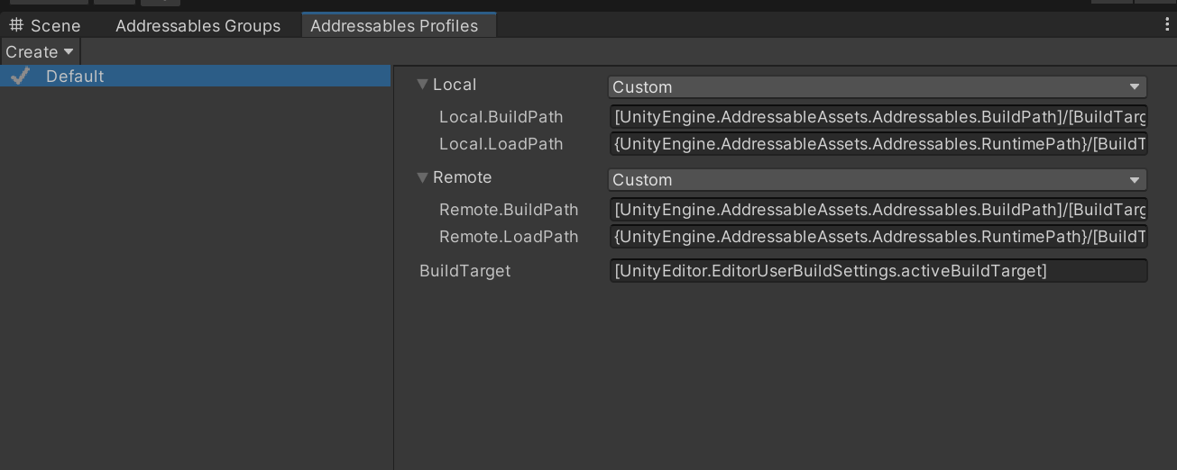Viewport: 1177px width, 470px height.
Task: Open the Scene tab
Action: click(x=45, y=26)
